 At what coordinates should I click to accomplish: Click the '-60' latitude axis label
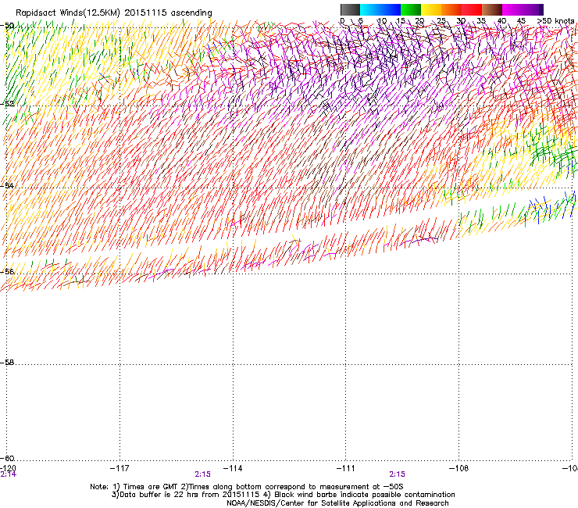7,458
